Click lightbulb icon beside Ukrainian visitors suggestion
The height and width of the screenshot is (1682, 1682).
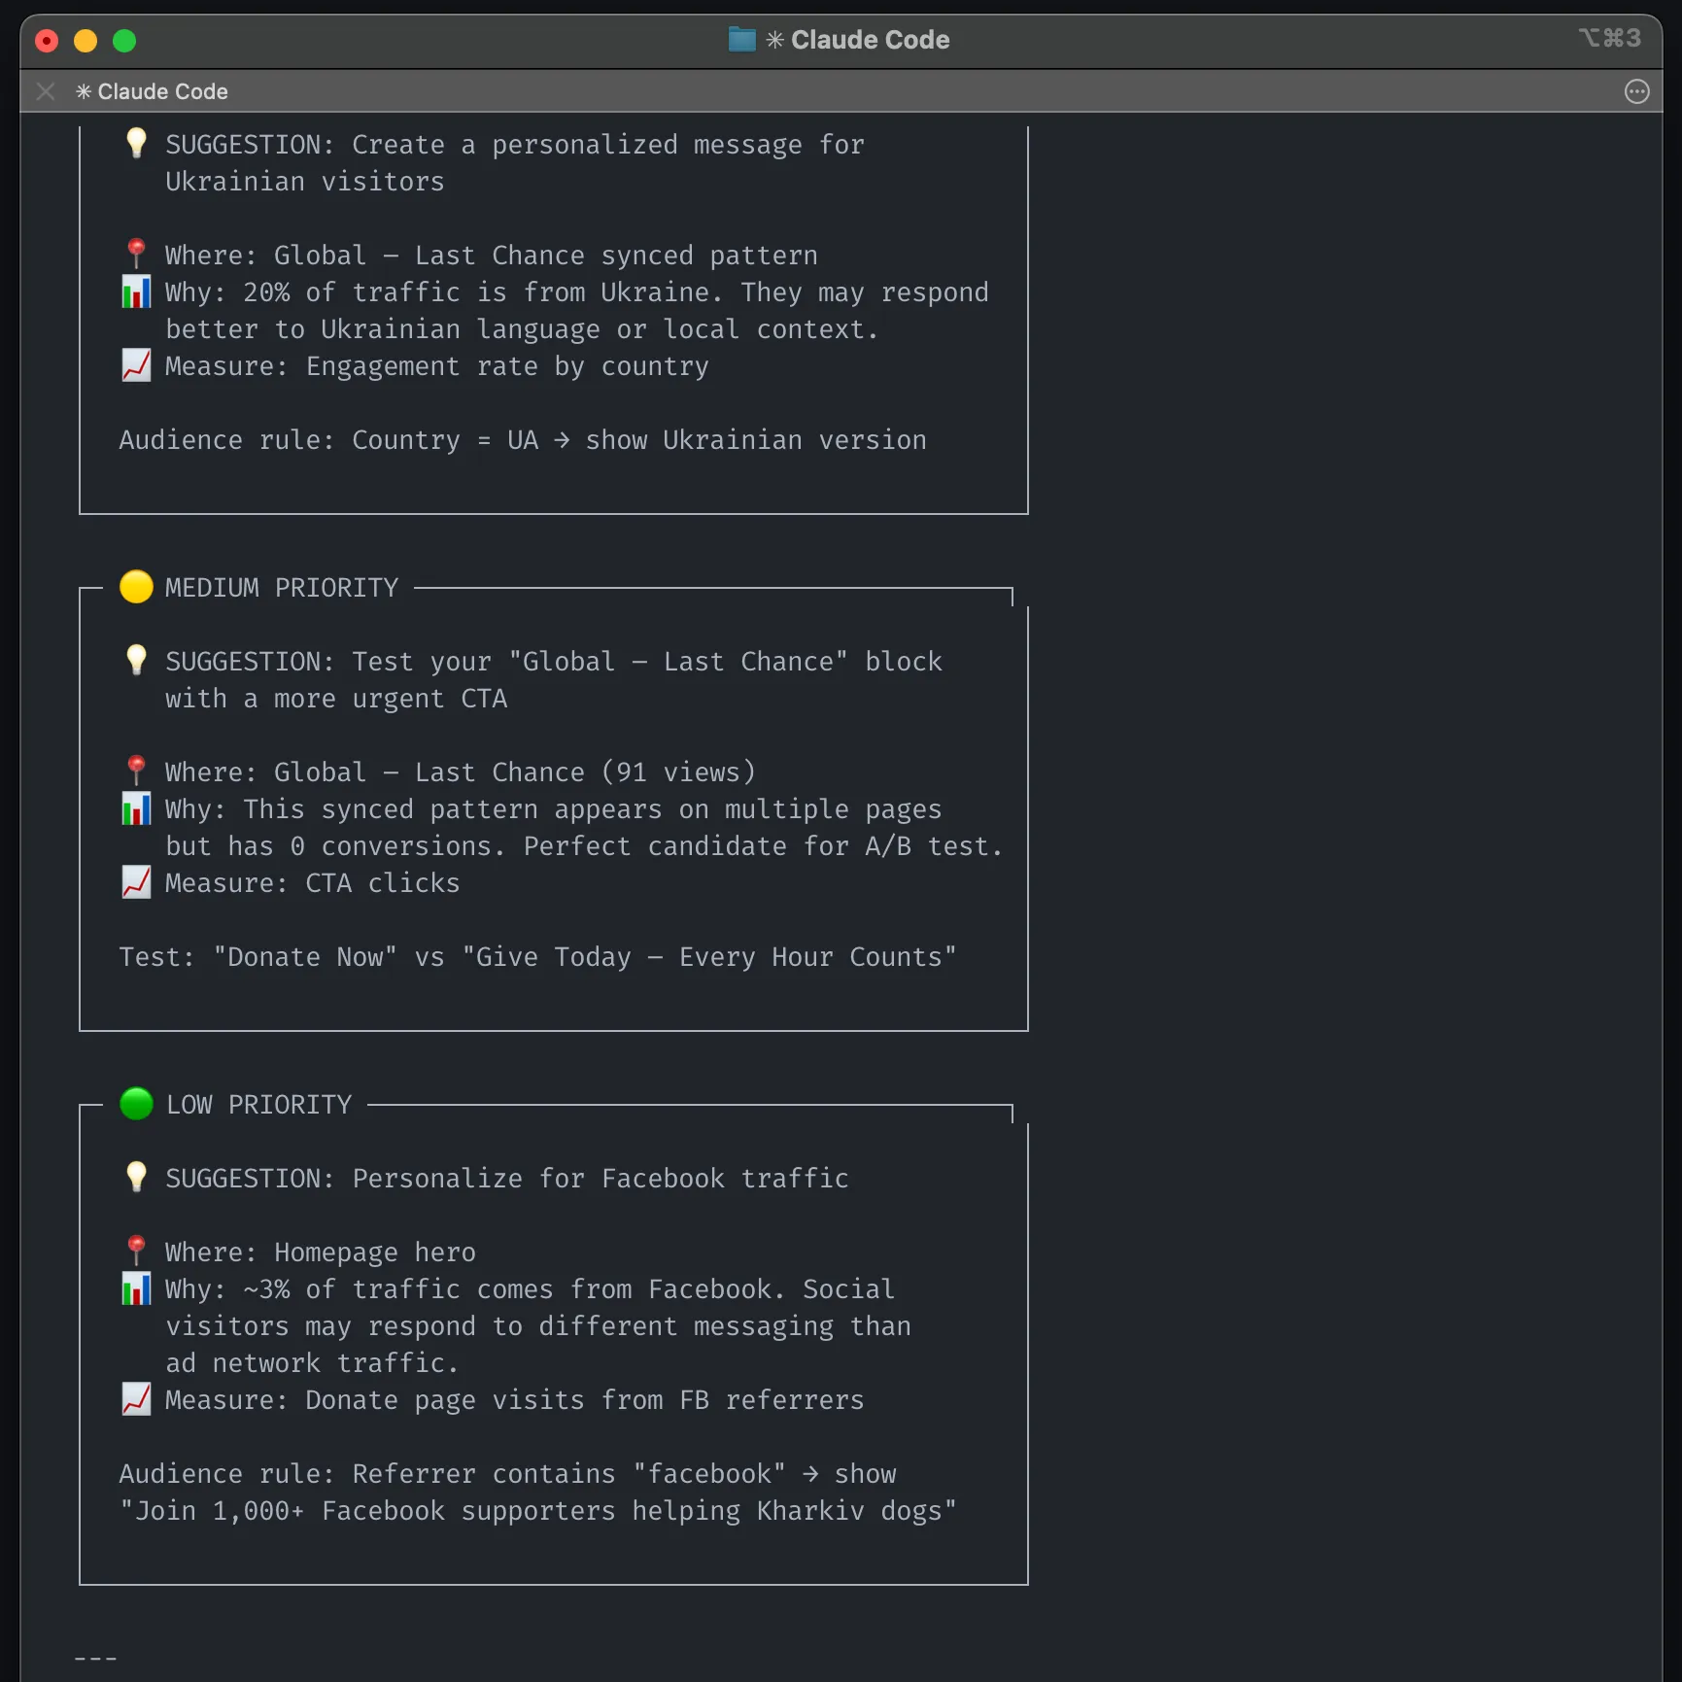[x=136, y=144]
